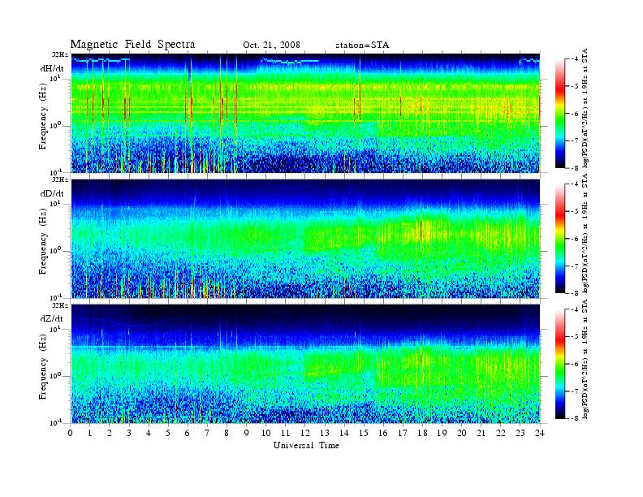Click the color bar beside the dH/dt panel
This screenshot has height=497, width=643.
pyautogui.click(x=559, y=114)
